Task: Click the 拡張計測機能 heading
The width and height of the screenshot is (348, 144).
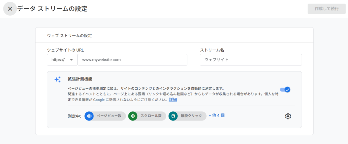Action: pos(80,79)
